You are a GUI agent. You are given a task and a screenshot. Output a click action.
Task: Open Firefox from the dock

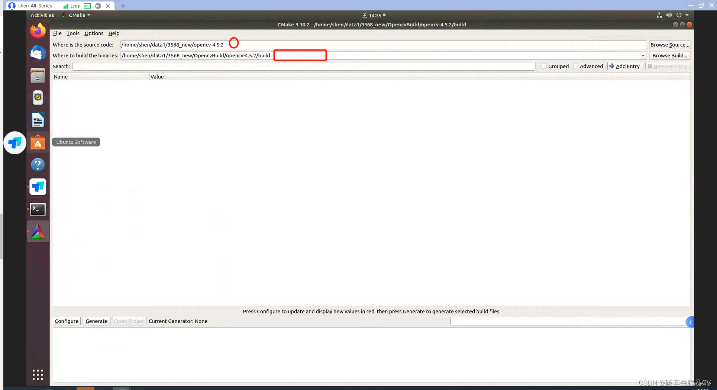click(38, 31)
